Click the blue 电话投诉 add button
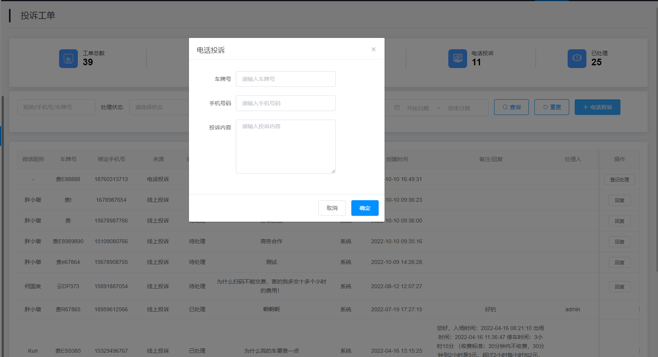This screenshot has width=658, height=357. [597, 107]
